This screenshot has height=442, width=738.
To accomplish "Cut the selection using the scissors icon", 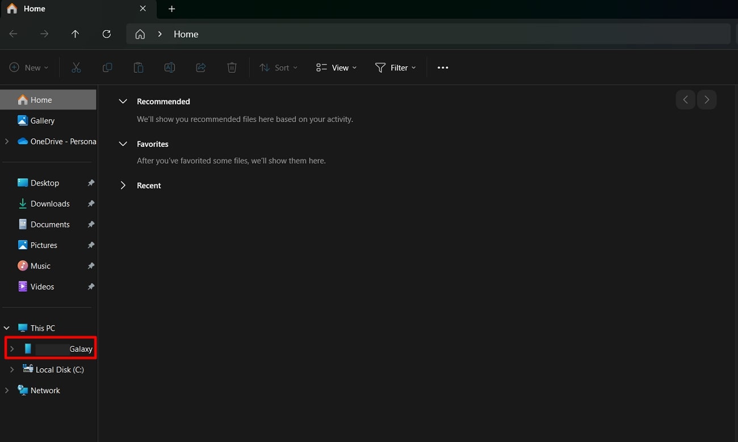I will click(x=76, y=67).
